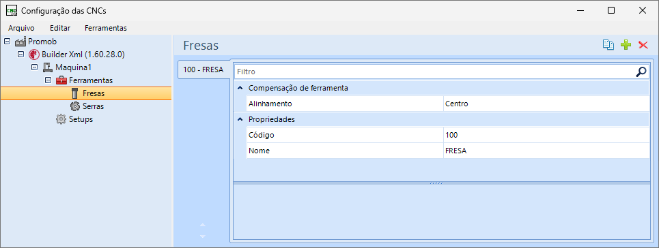Select Maquina1 label in the tree
The height and width of the screenshot is (248, 659).
point(74,67)
